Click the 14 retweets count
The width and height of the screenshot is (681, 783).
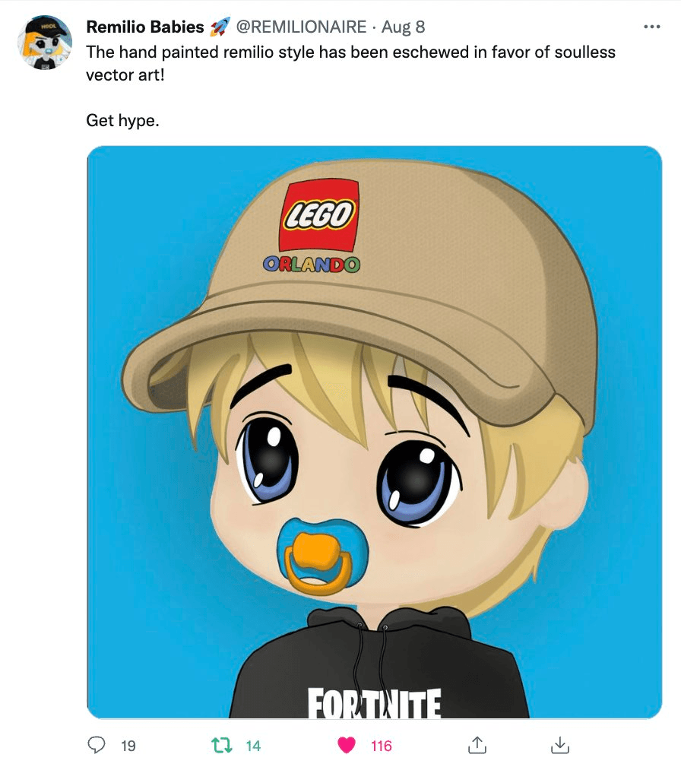point(253,746)
